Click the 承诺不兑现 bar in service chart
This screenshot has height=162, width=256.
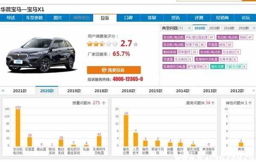(x=157, y=143)
